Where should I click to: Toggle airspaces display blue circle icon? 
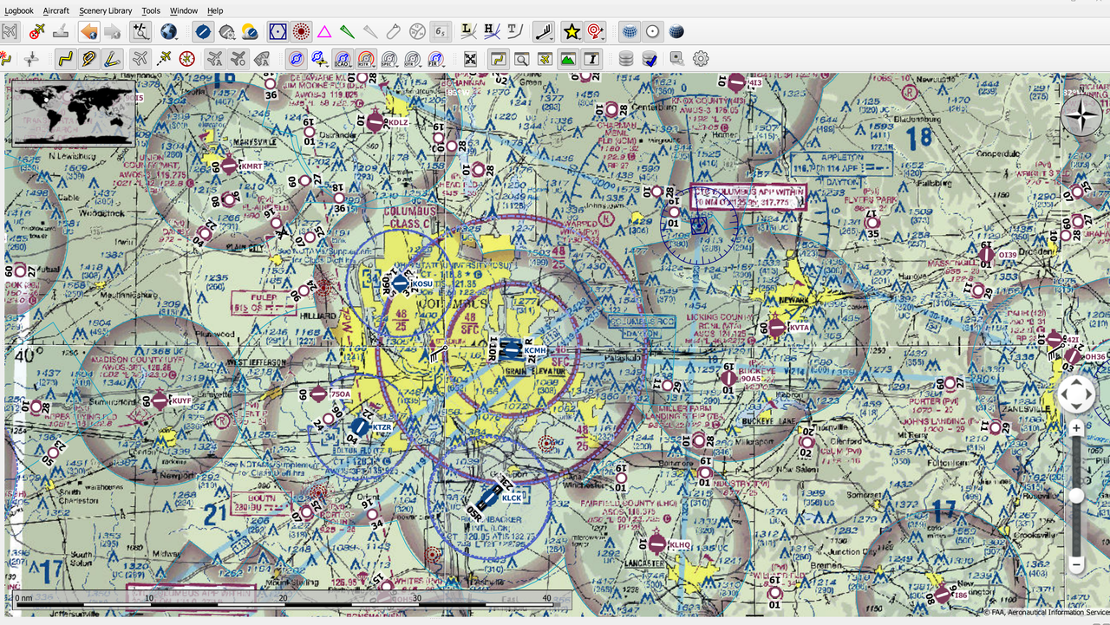[x=296, y=59]
